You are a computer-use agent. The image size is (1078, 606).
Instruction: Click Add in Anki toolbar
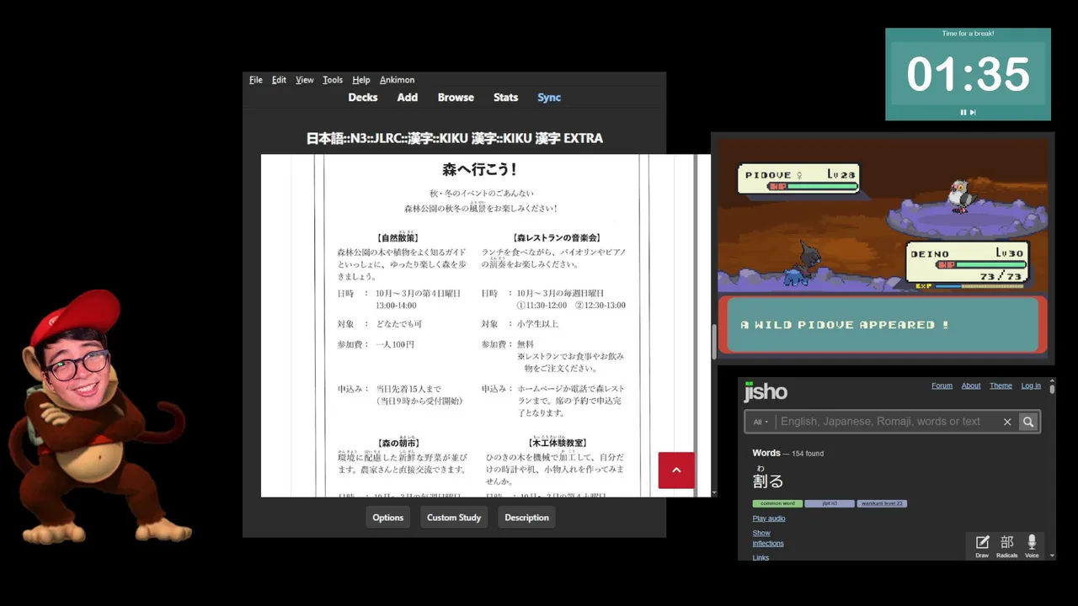[x=408, y=98]
